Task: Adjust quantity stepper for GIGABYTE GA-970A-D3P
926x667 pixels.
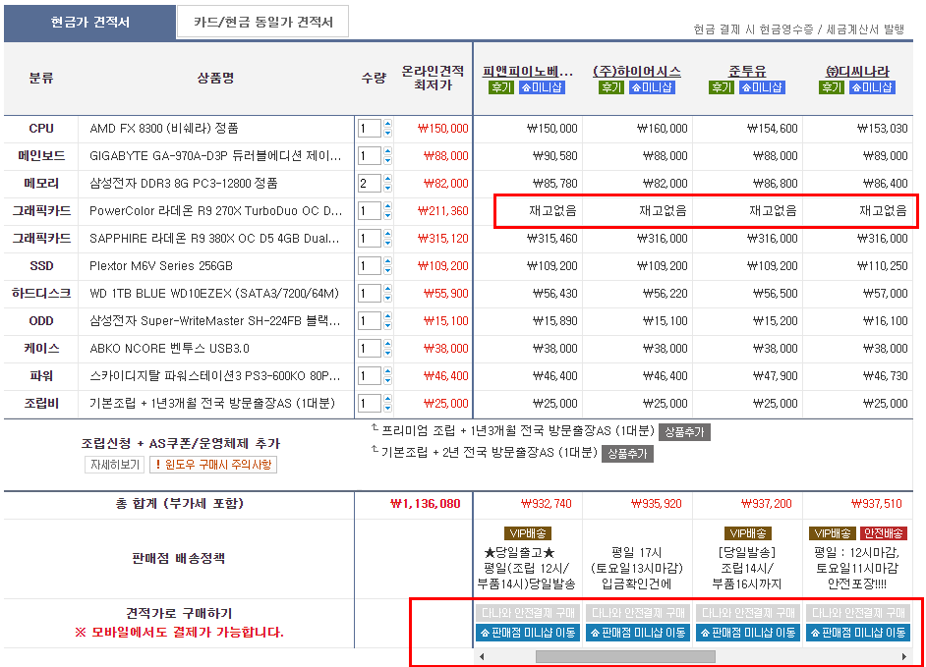Action: tap(387, 156)
